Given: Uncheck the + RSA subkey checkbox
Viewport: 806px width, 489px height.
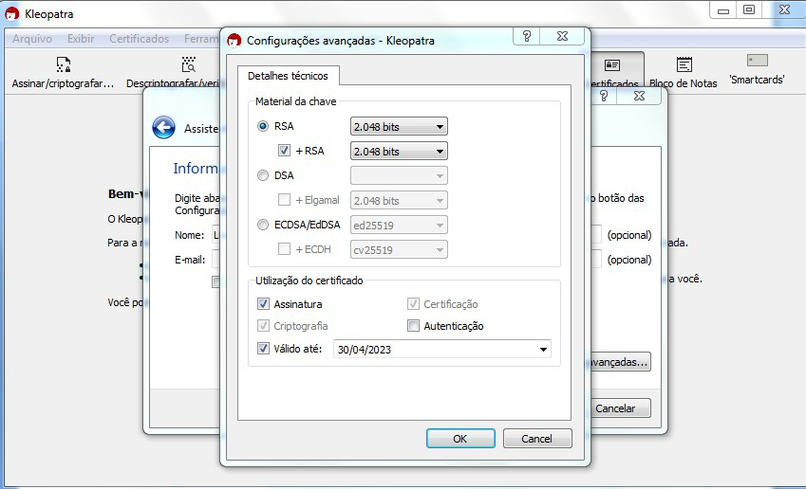Looking at the screenshot, I should coord(284,151).
